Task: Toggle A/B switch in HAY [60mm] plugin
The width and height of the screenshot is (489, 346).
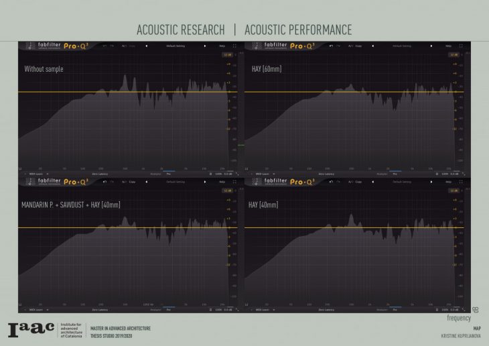Action: tap(350, 46)
